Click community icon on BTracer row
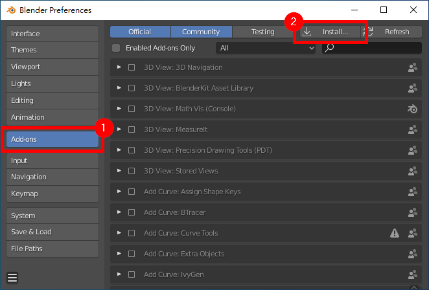The height and width of the screenshot is (290, 429). pyautogui.click(x=413, y=212)
